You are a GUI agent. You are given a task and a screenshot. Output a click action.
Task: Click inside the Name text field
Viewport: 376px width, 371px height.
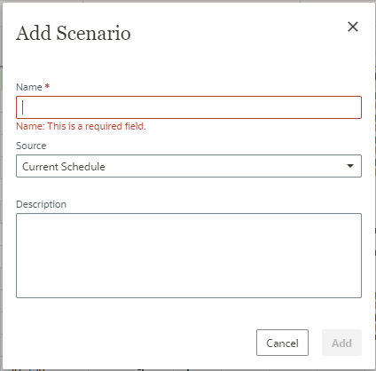[189, 107]
